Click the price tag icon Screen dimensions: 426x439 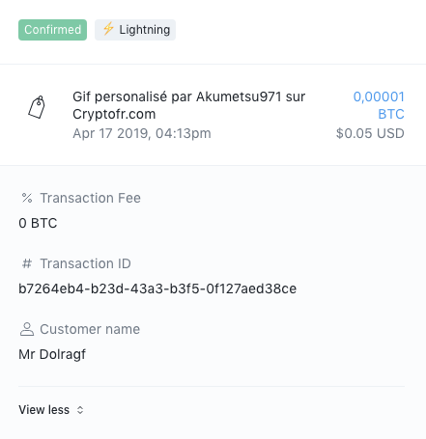(37, 107)
